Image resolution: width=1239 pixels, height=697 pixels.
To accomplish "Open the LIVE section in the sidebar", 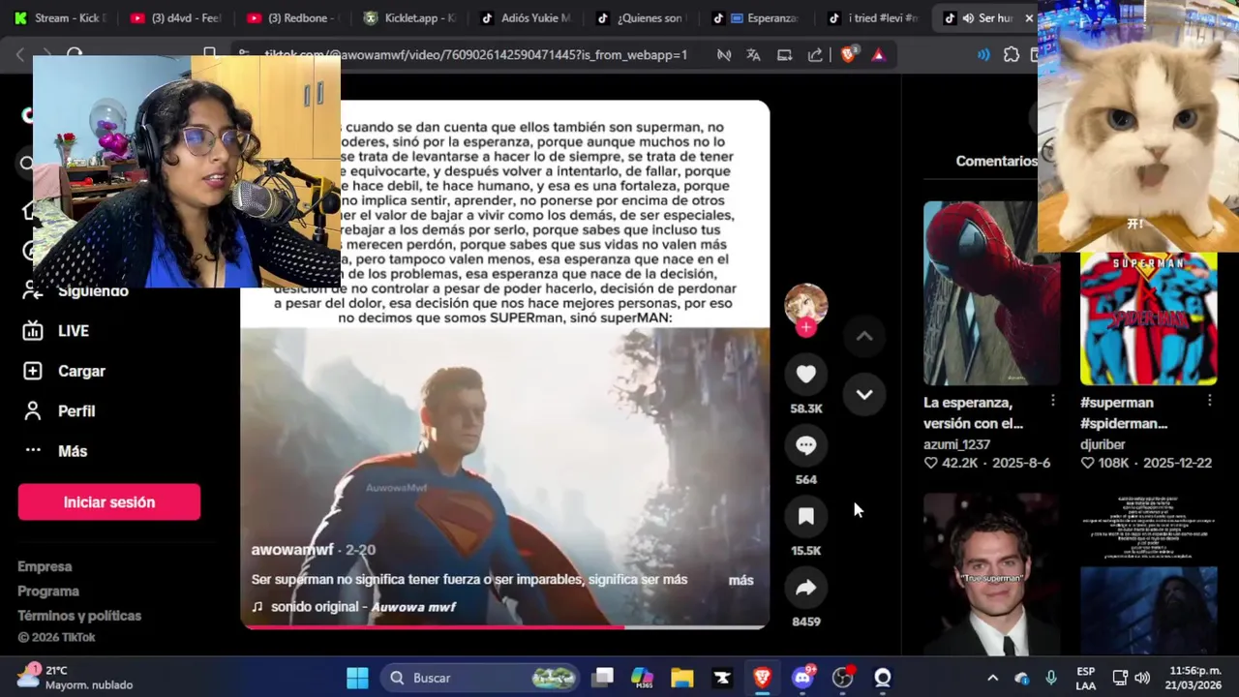I will tap(56, 331).
